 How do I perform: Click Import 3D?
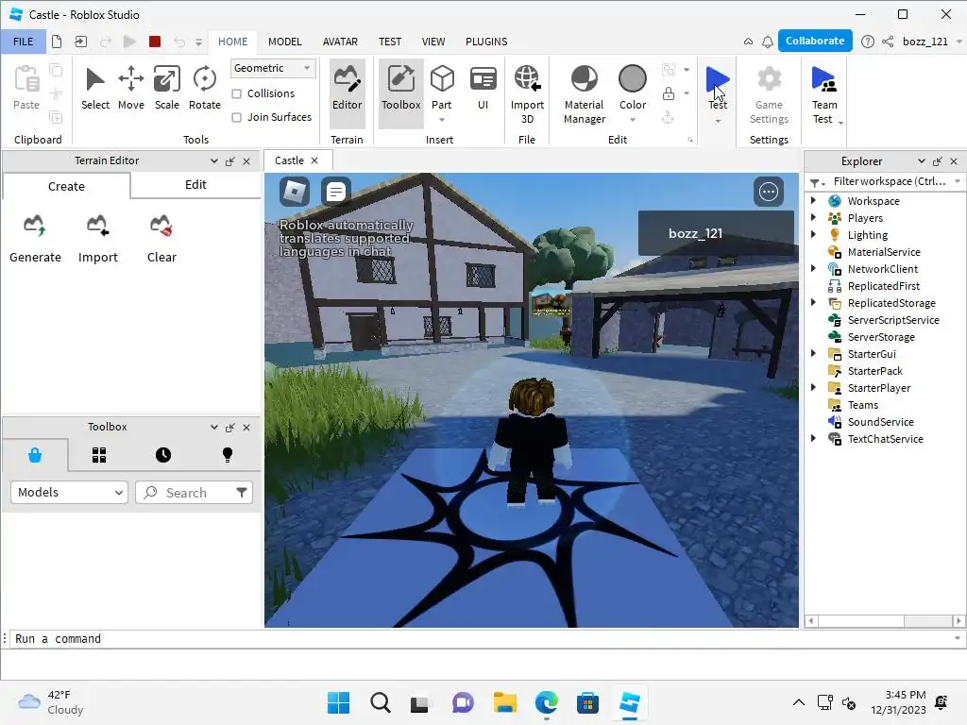point(527,94)
